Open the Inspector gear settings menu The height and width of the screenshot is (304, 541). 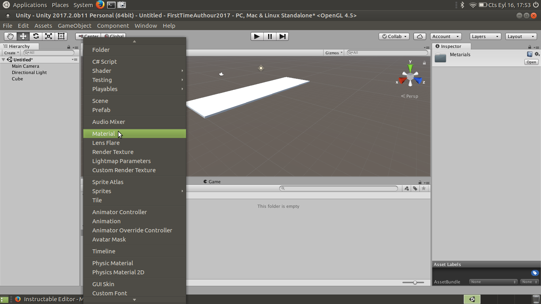(537, 54)
